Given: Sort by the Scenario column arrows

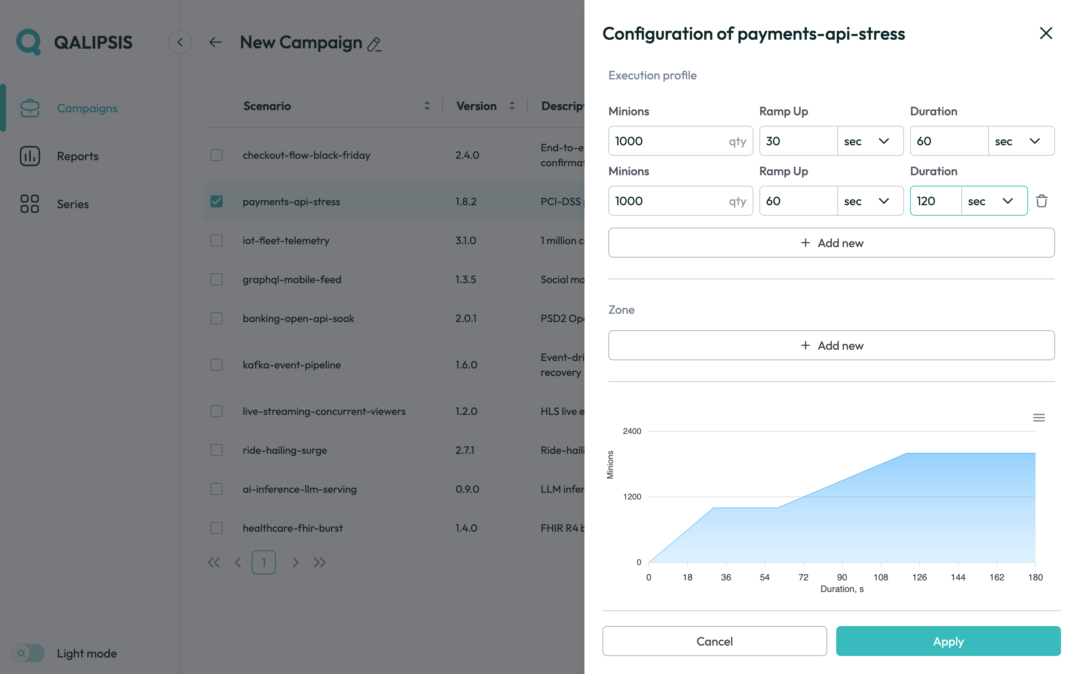Looking at the screenshot, I should click(x=427, y=106).
